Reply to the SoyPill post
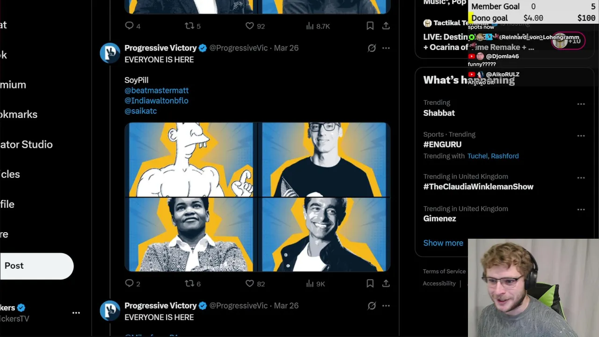This screenshot has width=599, height=337. 130,283
